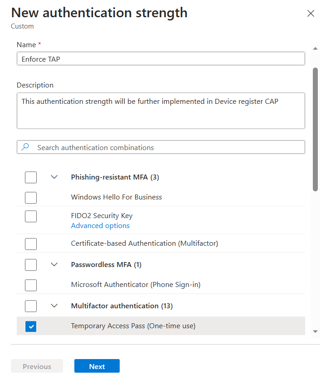
Task: Click the Previous button
Action: click(x=37, y=366)
